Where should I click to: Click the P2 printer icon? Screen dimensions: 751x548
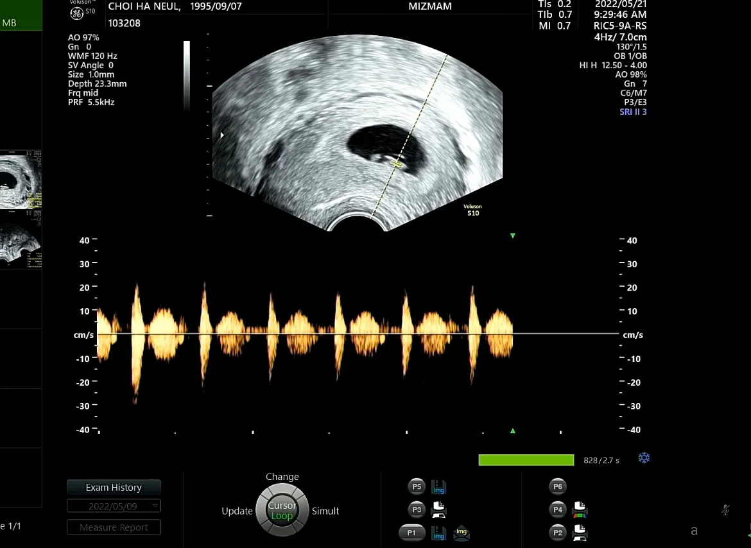point(580,532)
